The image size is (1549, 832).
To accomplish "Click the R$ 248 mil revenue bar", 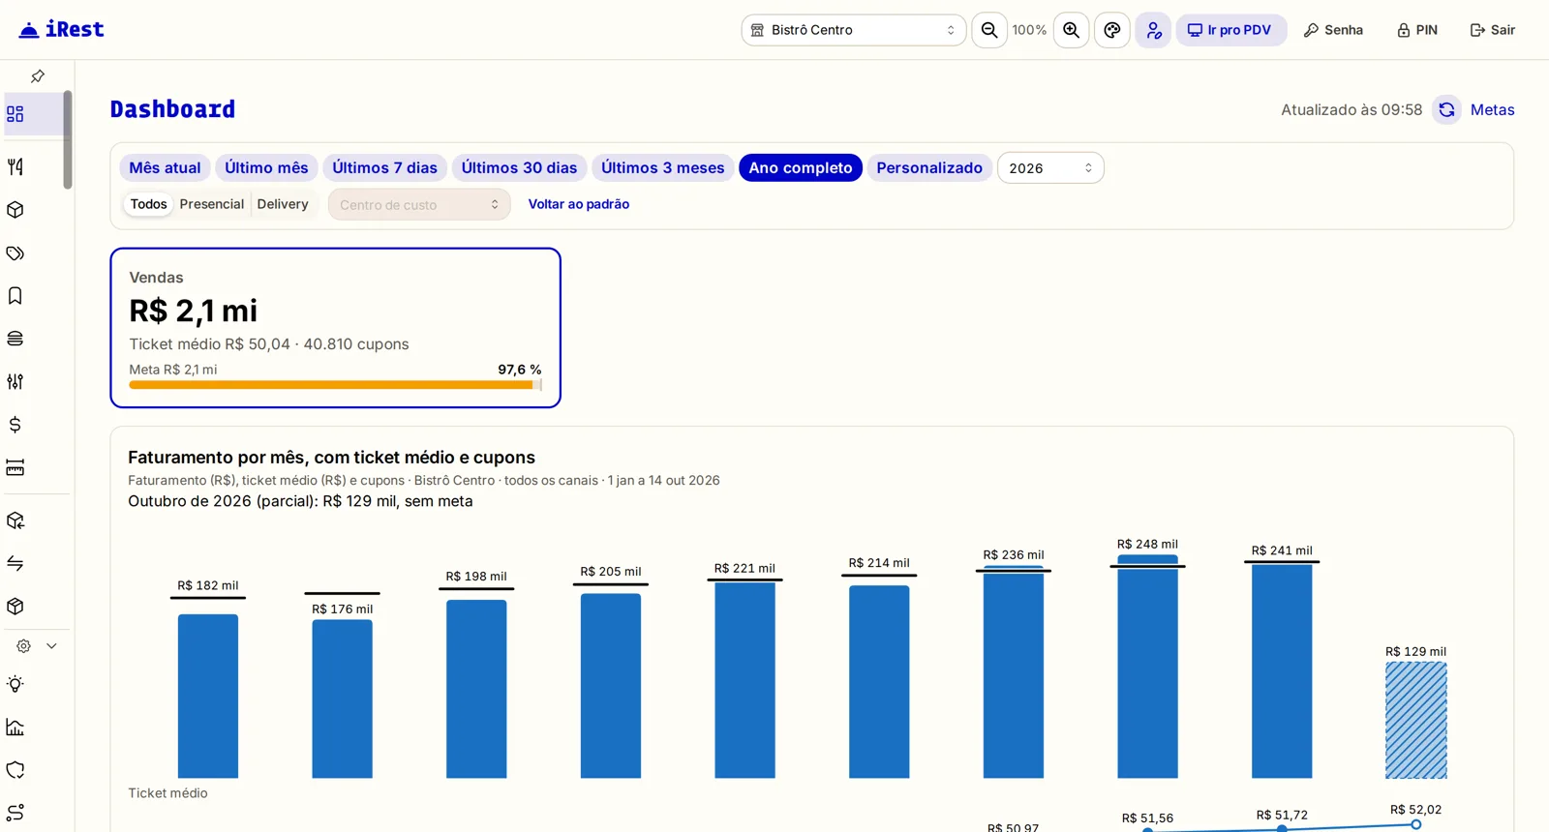I will coord(1147,667).
